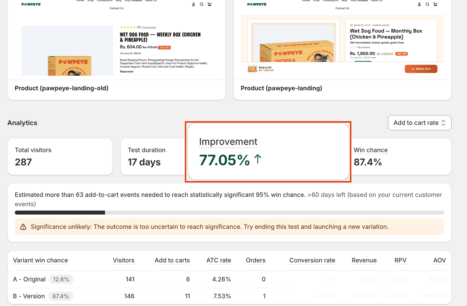Select the A - Original variant row label

pos(29,279)
